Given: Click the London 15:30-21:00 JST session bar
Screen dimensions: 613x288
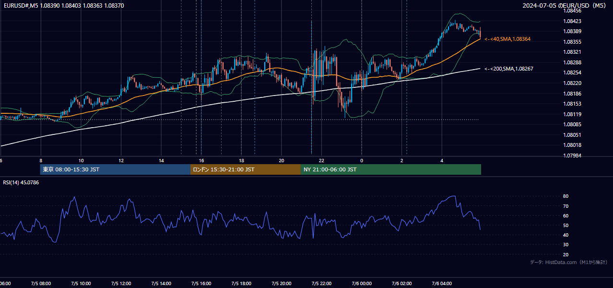Looking at the screenshot, I should click(246, 169).
